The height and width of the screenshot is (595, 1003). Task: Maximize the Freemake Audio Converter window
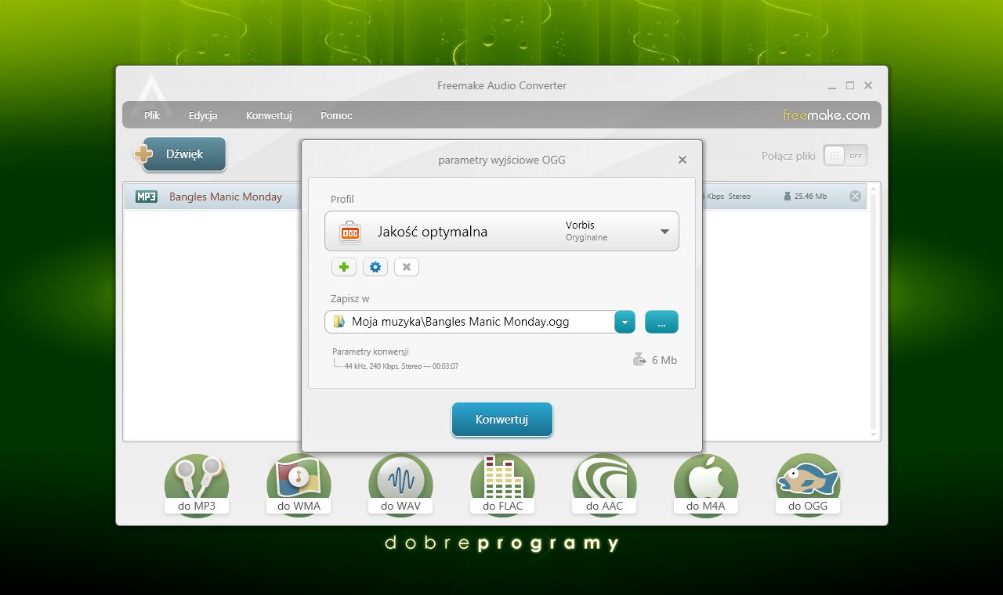[x=850, y=85]
